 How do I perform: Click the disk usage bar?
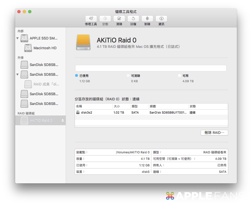pos(151,68)
